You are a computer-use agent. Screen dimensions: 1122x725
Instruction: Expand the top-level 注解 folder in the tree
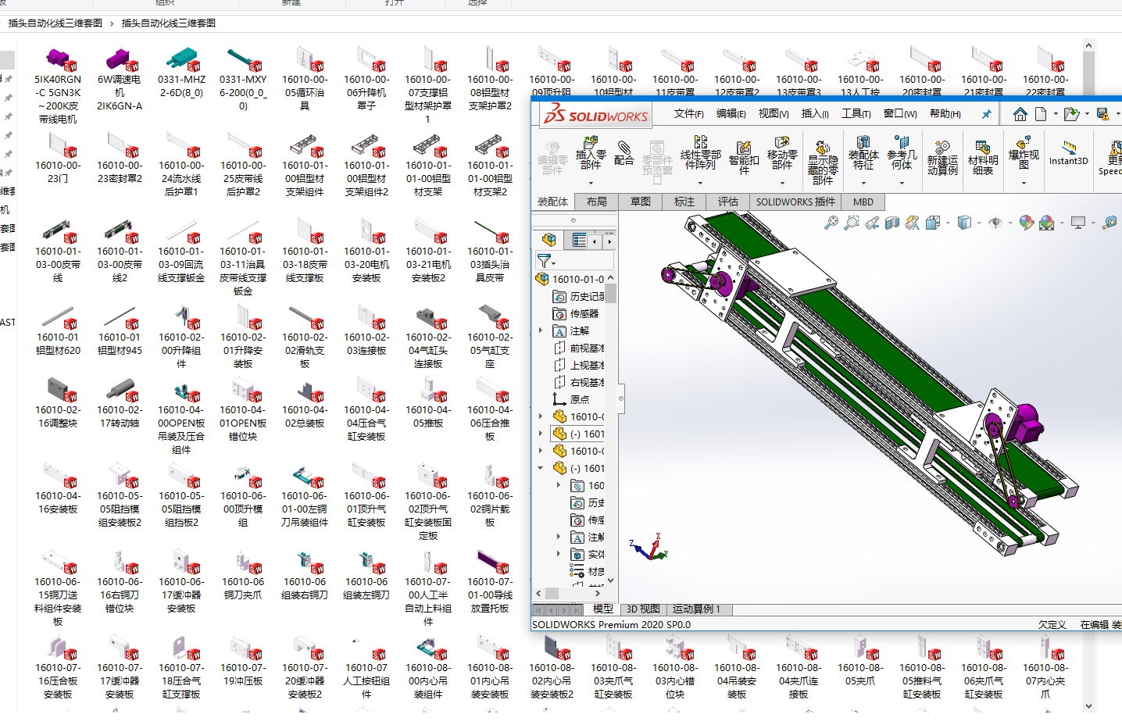(541, 331)
